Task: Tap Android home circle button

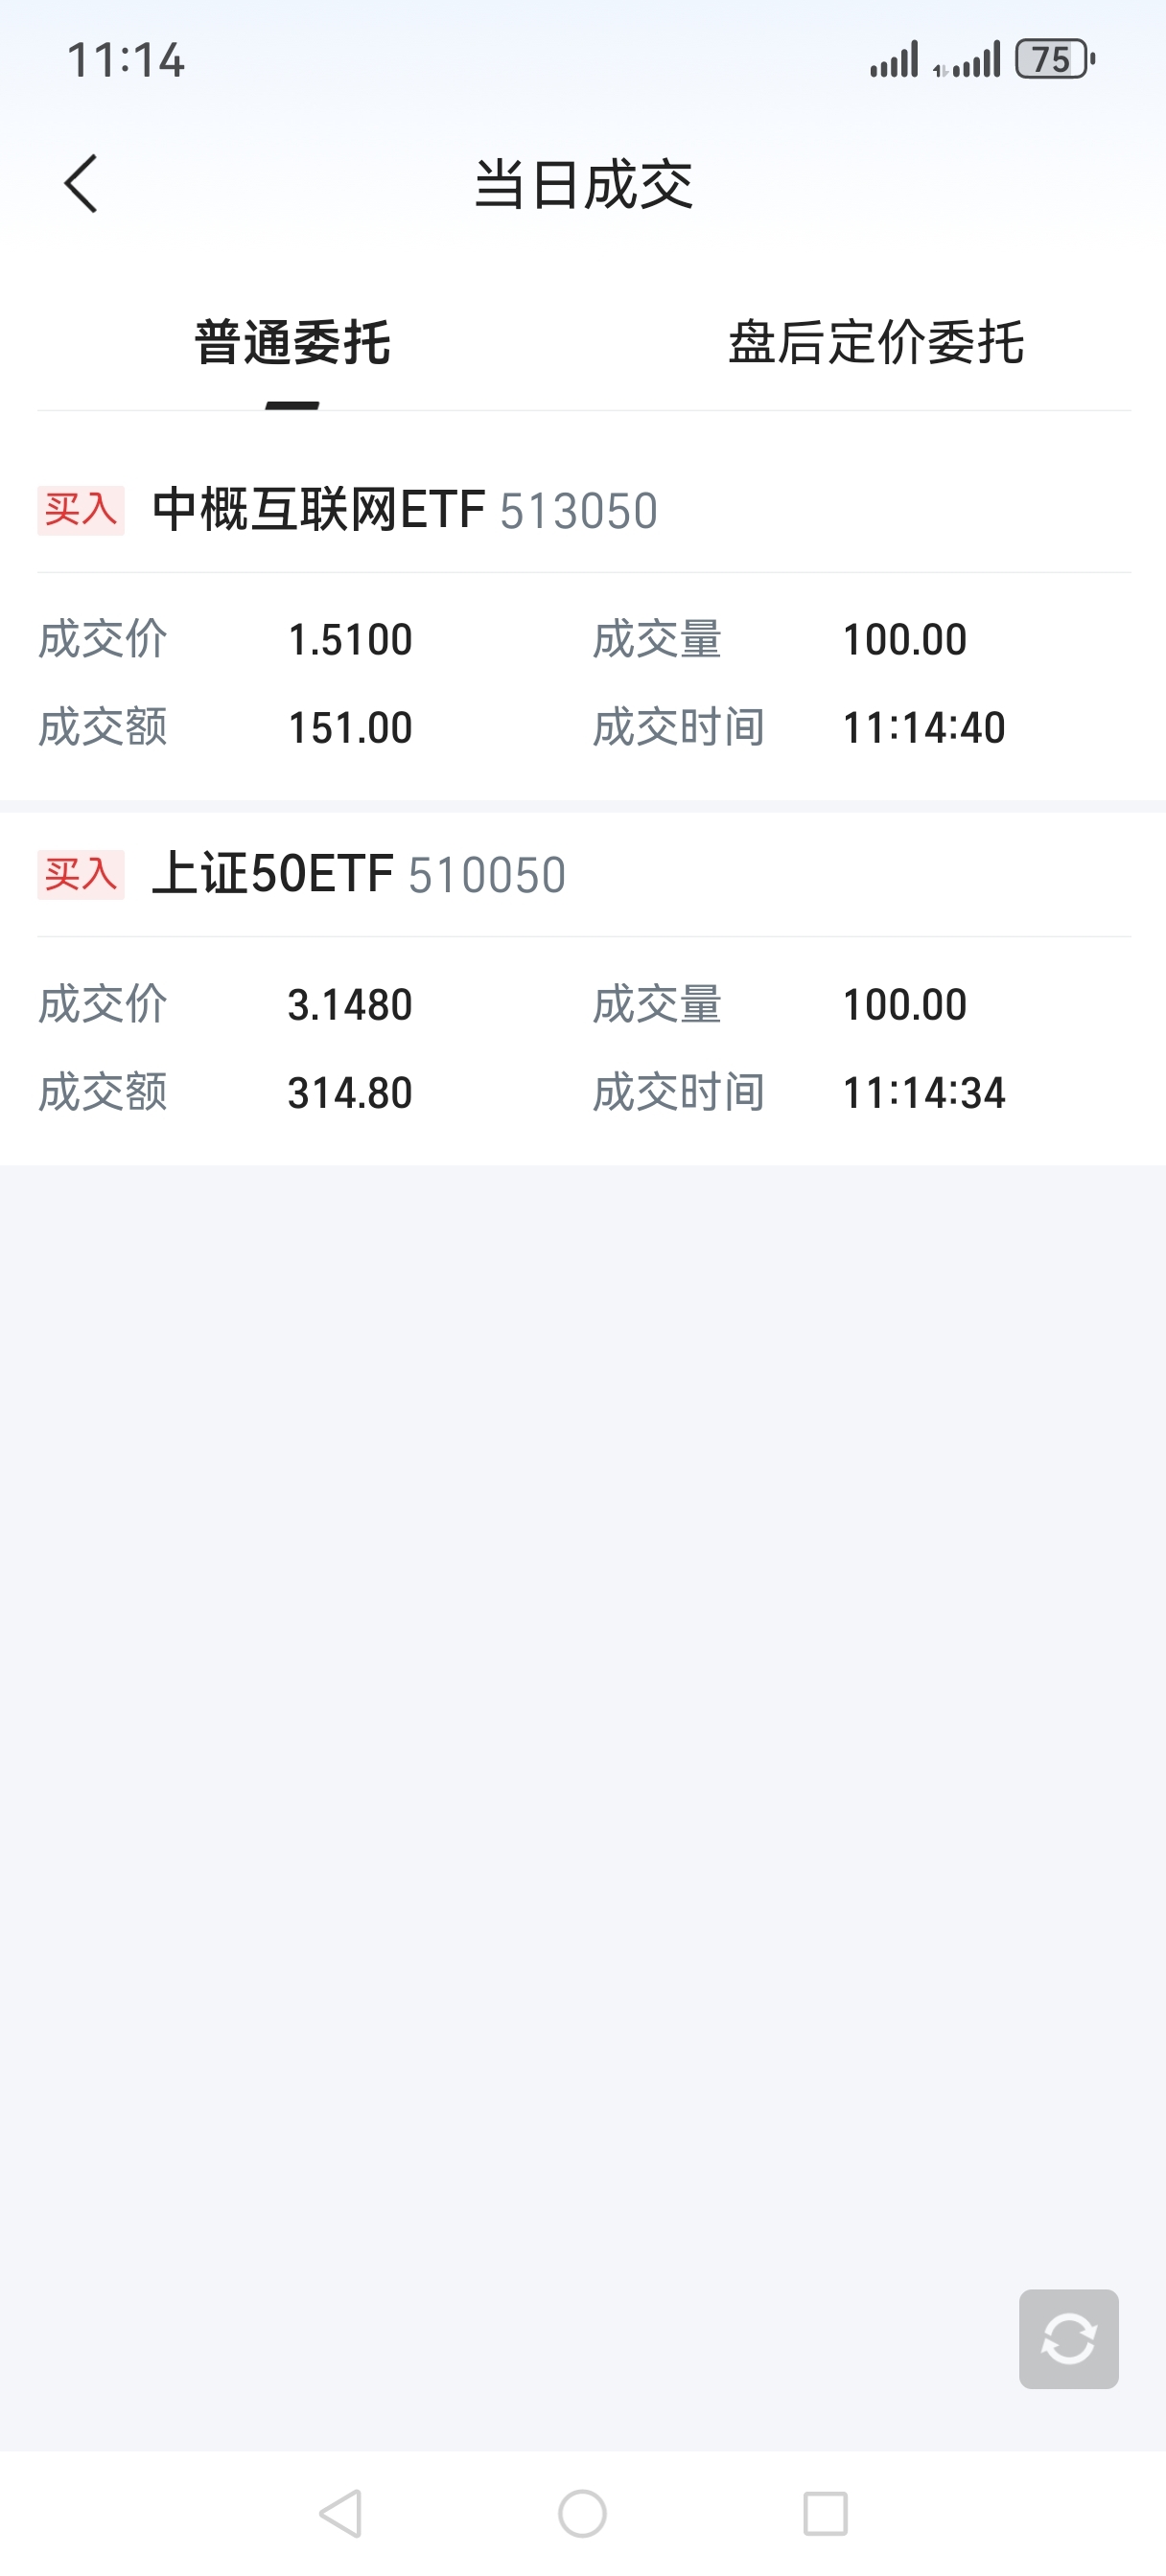Action: click(582, 2513)
